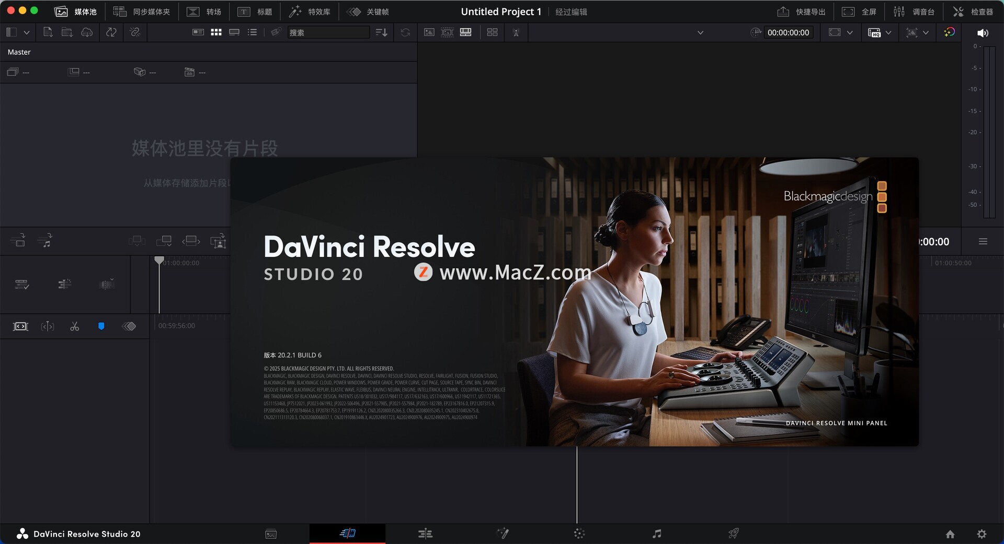1004x544 pixels.
Task: Open the Cut page icon in bottom bar
Action: [x=347, y=533]
